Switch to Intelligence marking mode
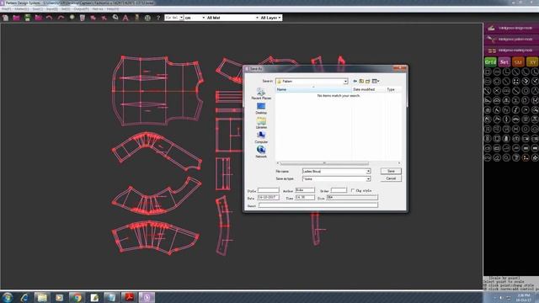The image size is (539, 303). [511, 50]
